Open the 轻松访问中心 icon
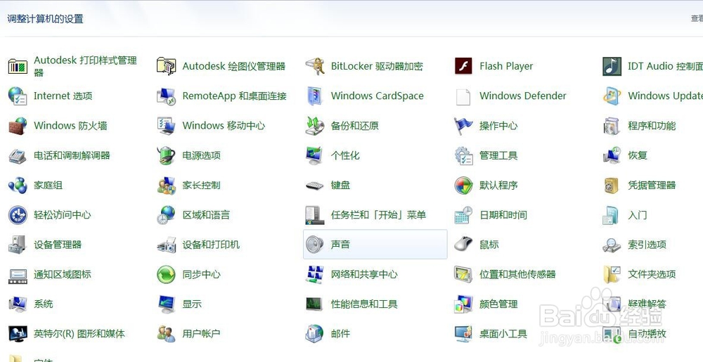The image size is (703, 362). click(18, 215)
